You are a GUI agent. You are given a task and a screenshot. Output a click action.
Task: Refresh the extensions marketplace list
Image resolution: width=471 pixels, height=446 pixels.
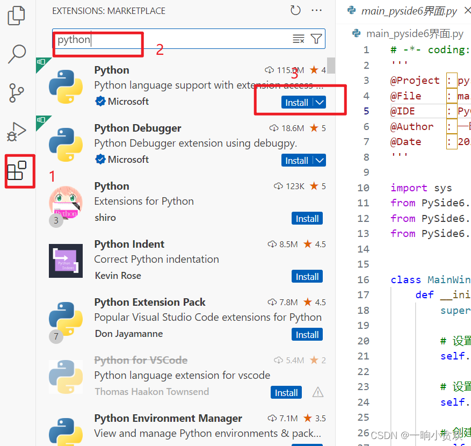(295, 10)
